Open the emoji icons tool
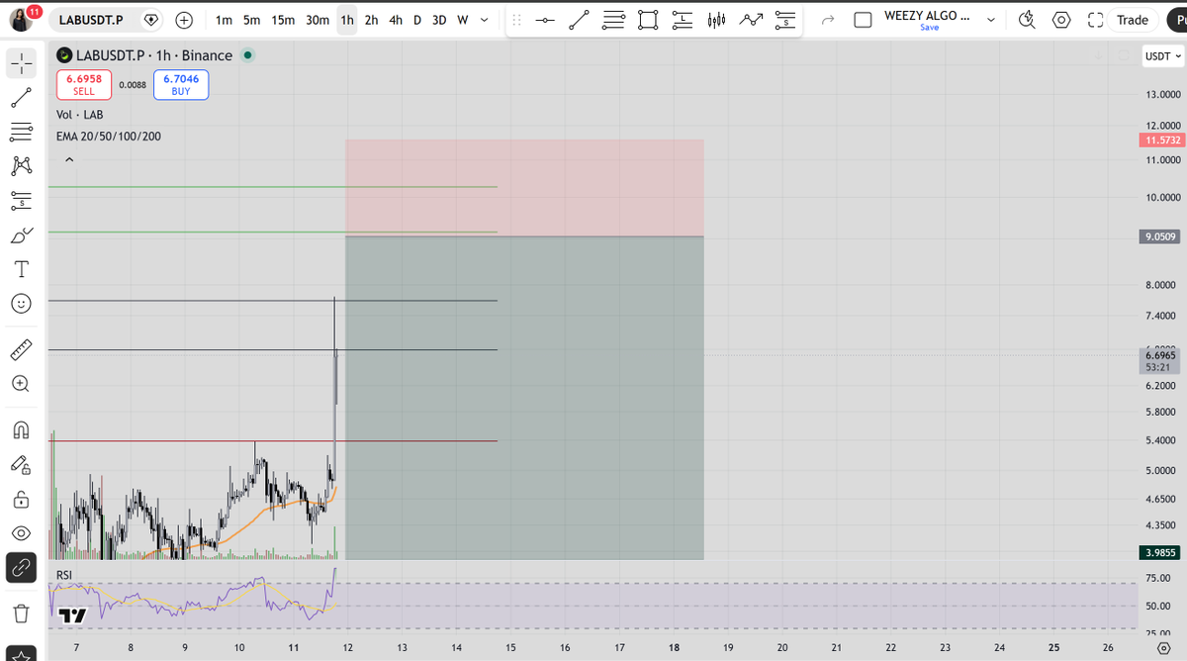The width and height of the screenshot is (1187, 661). pos(22,304)
